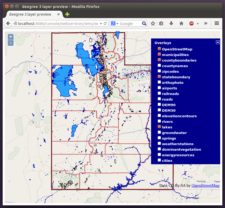Toggle the zipcodes layer on
The image size is (225, 208).
159,71
